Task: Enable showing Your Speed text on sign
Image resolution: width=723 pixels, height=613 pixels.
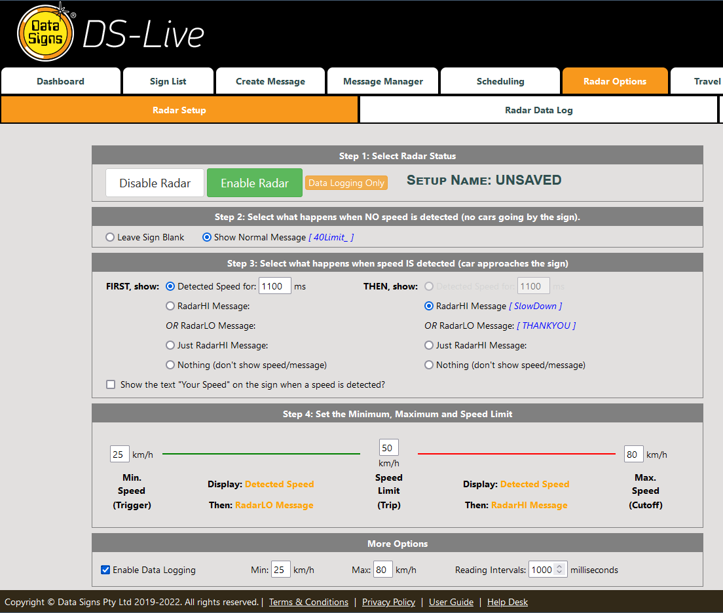Action: click(x=111, y=384)
